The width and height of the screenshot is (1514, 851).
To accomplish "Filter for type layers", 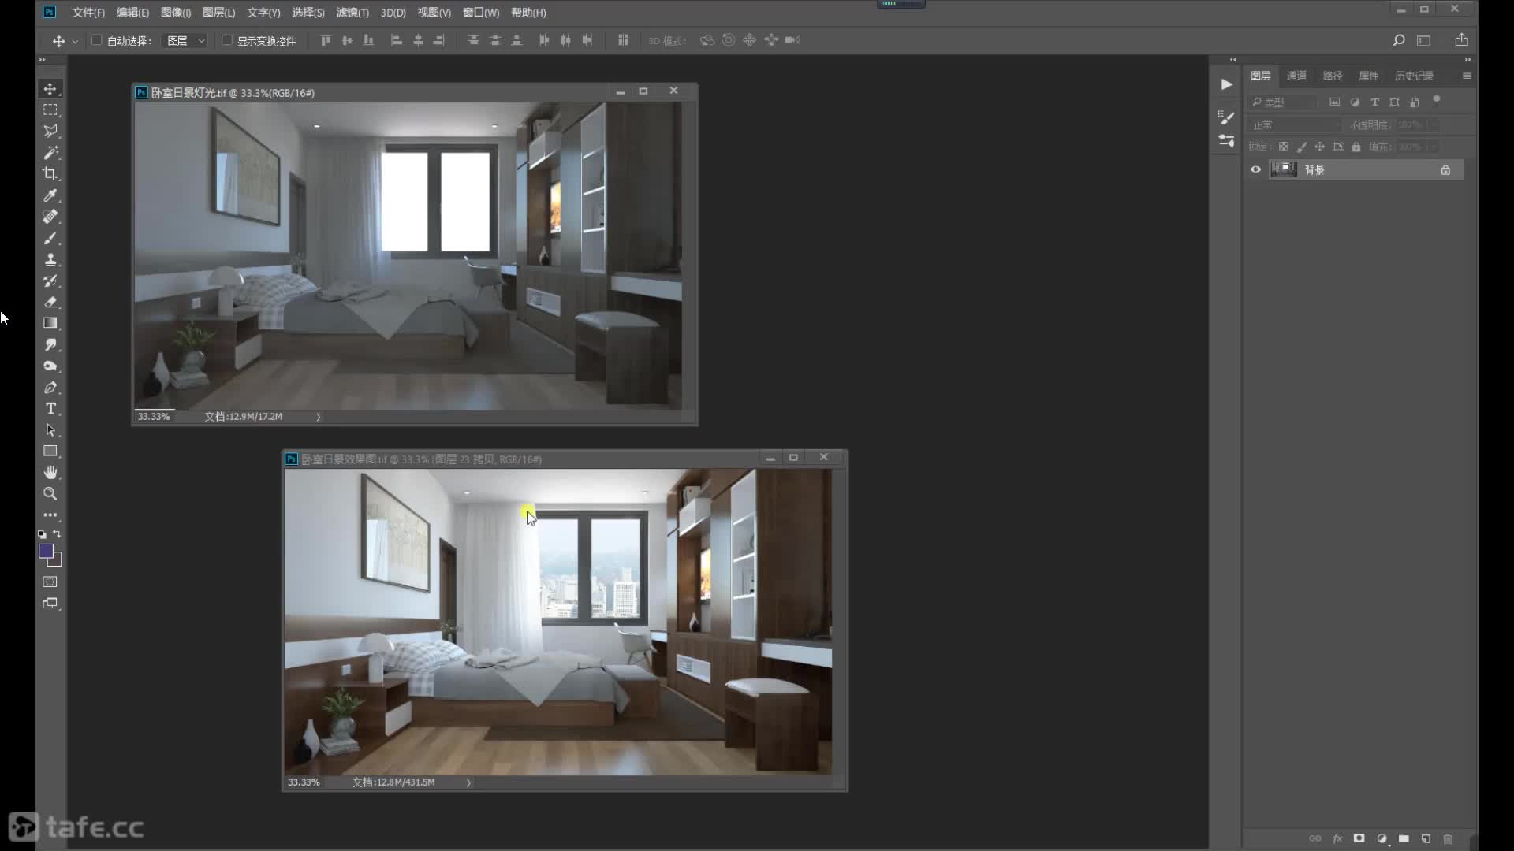I will click(1374, 102).
